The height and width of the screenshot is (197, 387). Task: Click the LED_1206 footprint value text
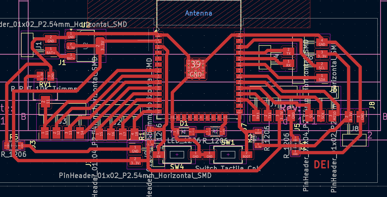pyautogui.click(x=185, y=141)
